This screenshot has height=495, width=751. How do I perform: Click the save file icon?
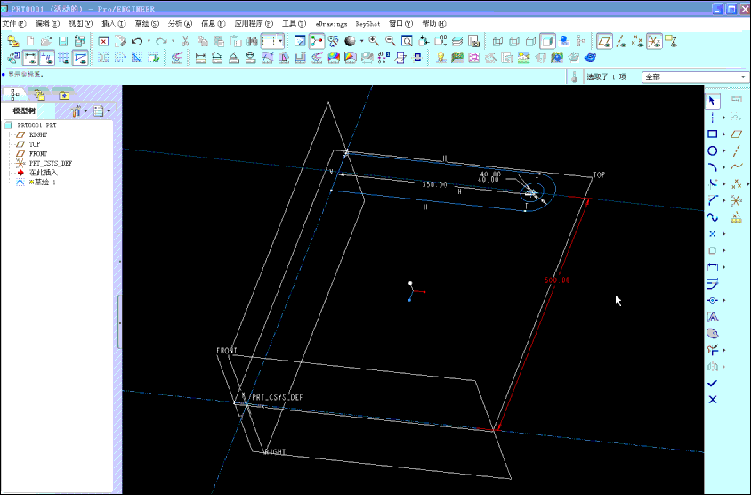[63, 41]
